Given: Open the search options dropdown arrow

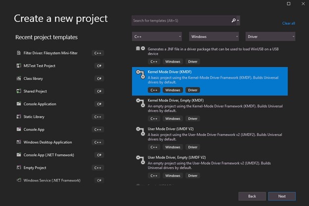Looking at the screenshot, I should 238,20.
